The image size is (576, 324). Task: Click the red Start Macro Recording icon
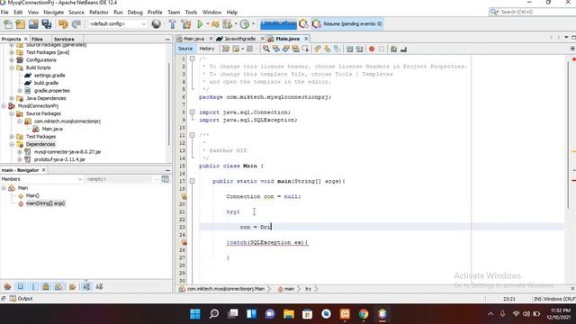[x=372, y=49]
